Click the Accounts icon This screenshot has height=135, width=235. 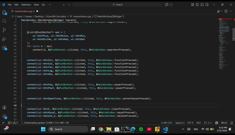click(x=4, y=108)
